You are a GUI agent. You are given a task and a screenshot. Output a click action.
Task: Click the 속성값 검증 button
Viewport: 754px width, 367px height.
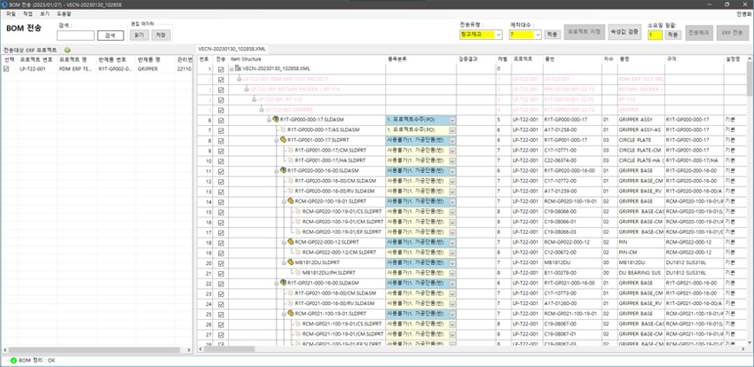click(x=624, y=31)
